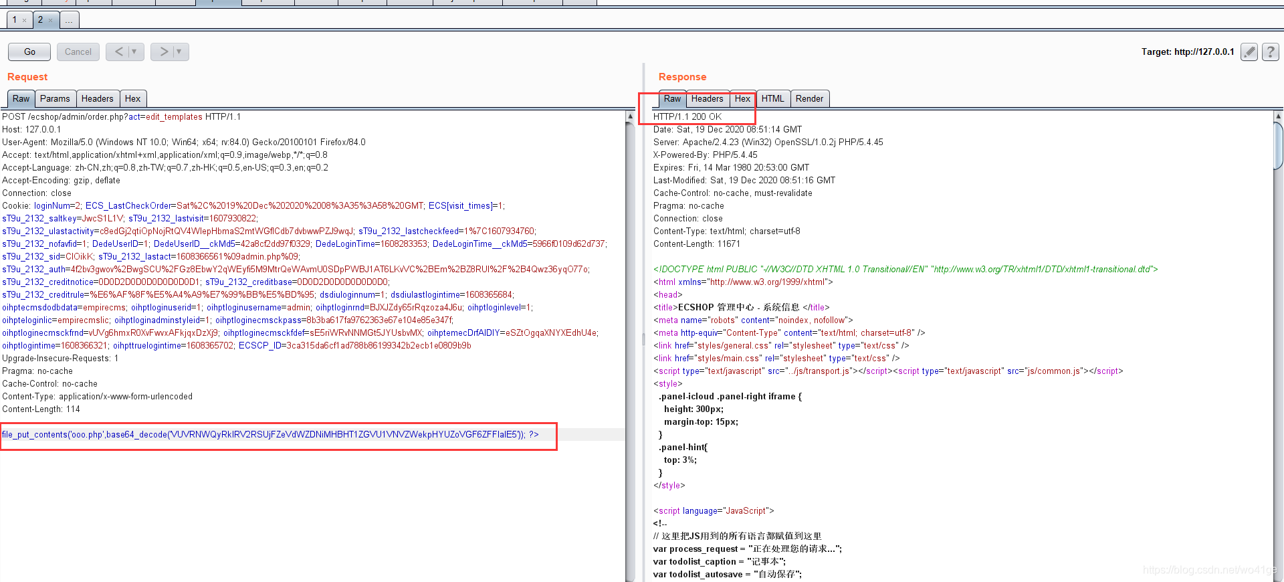Image resolution: width=1284 pixels, height=582 pixels.
Task: Close Repeater tab 1 with its x icon
Action: tap(25, 20)
